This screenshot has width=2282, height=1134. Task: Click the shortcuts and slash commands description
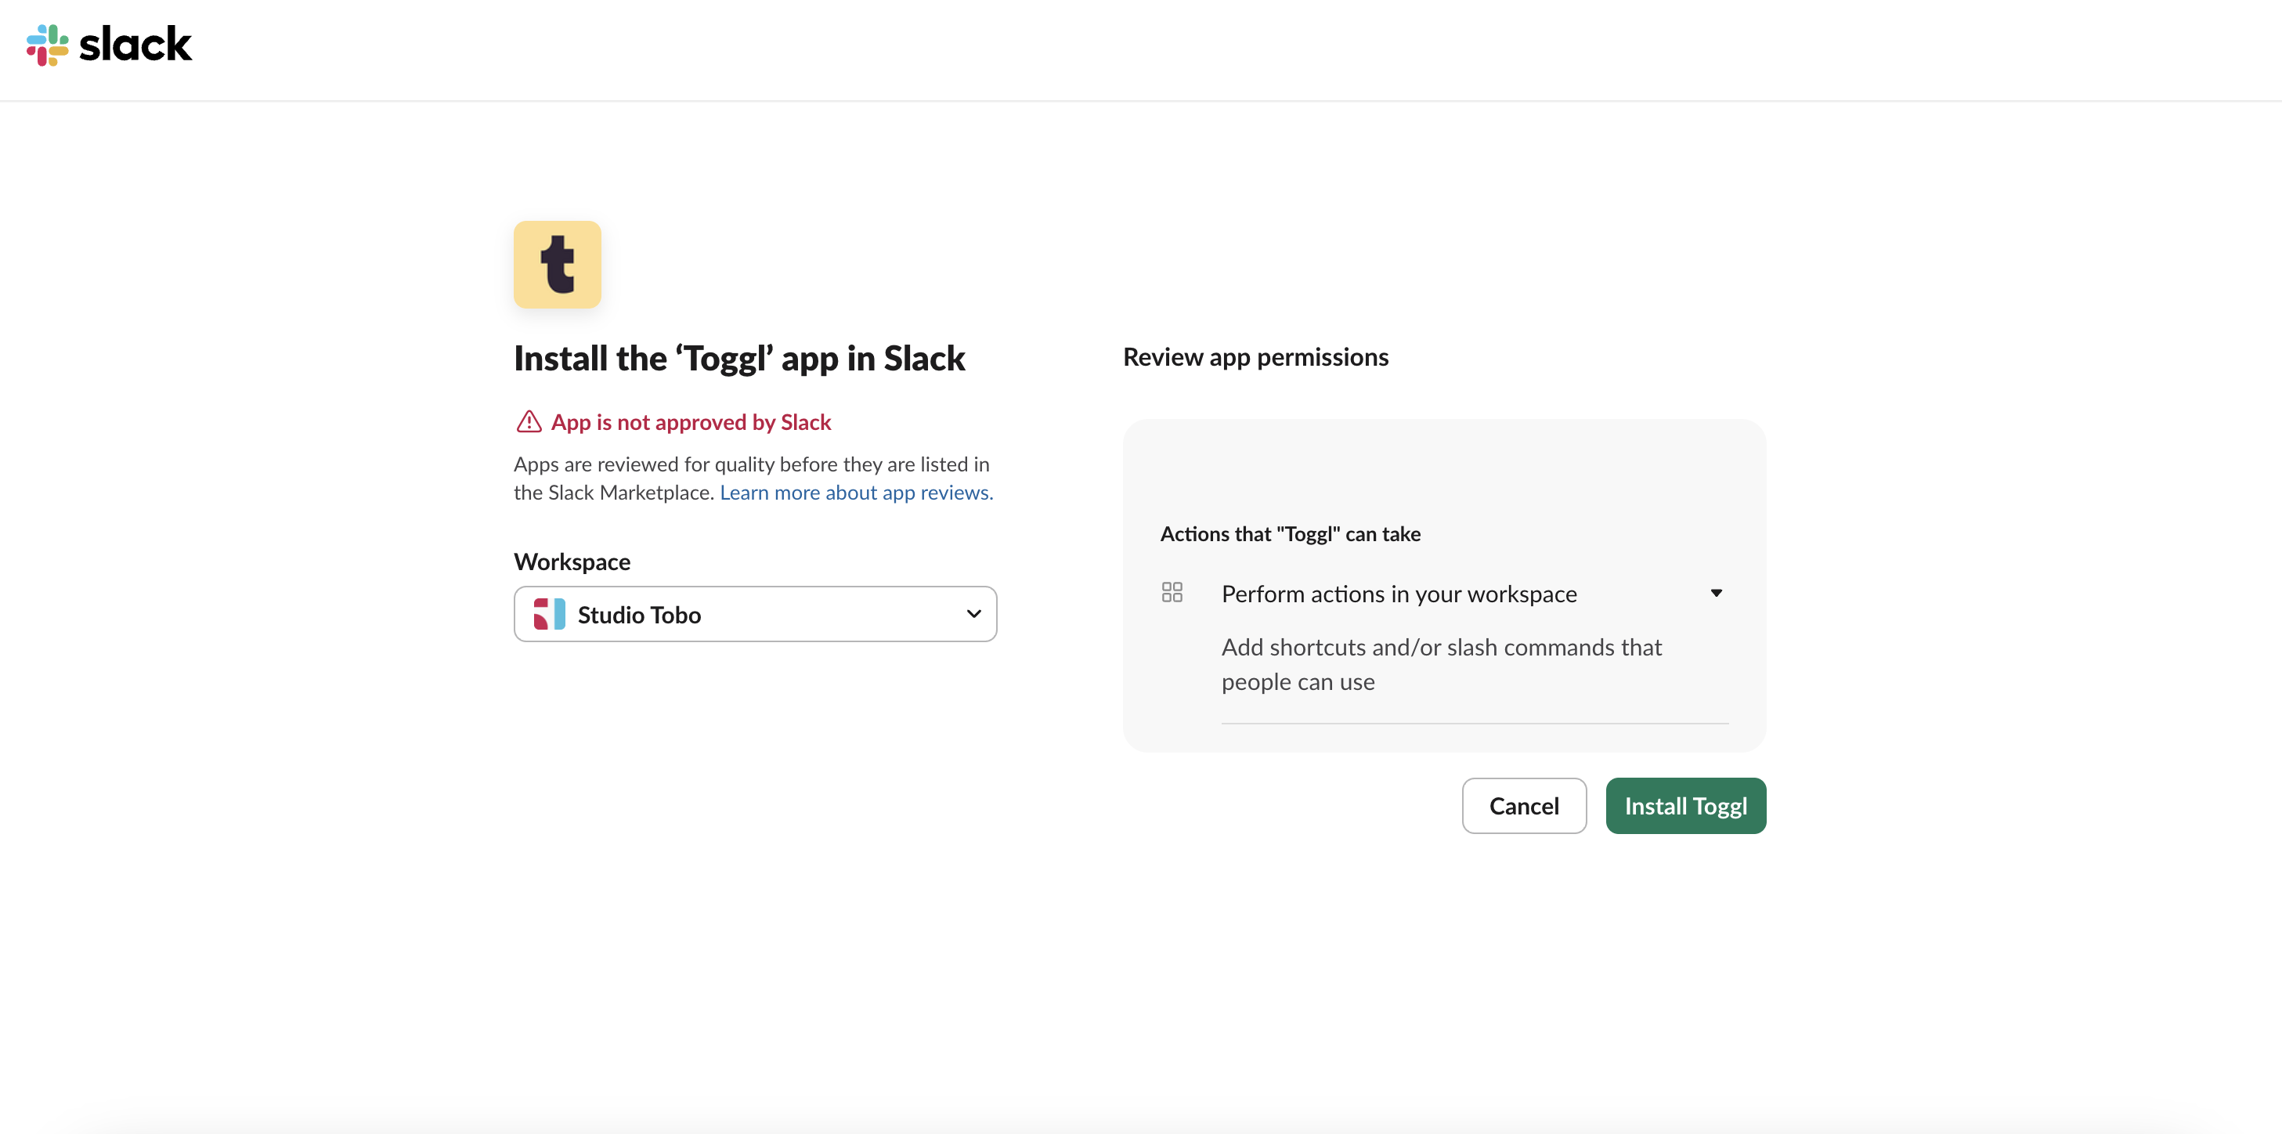(x=1440, y=664)
